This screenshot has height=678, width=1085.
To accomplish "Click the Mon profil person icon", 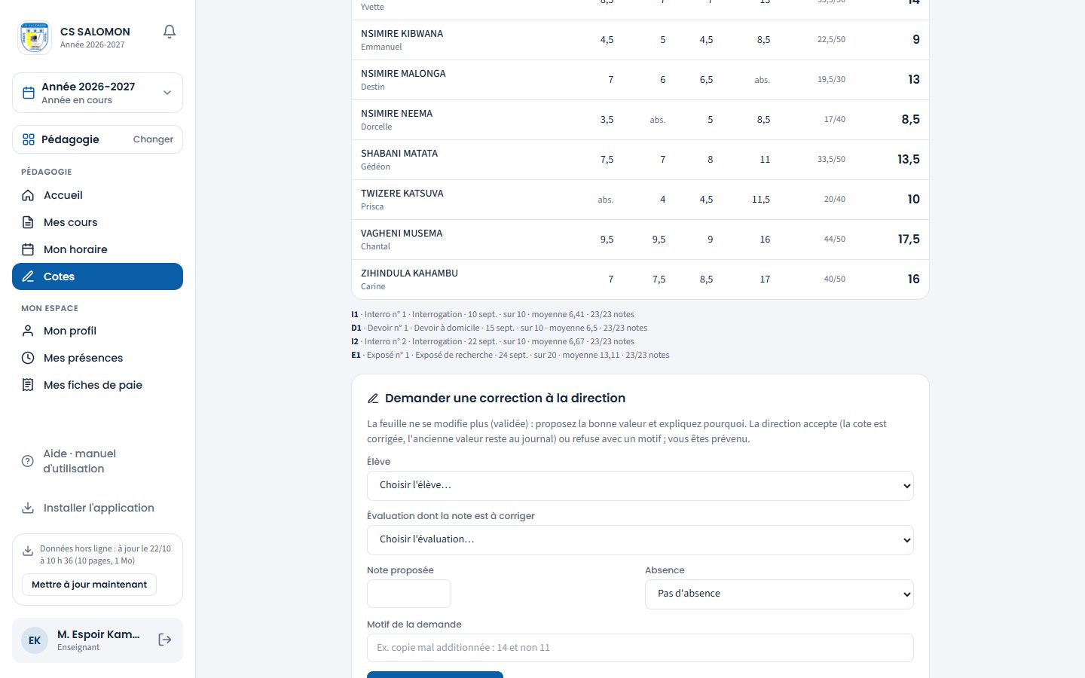I will (x=28, y=331).
